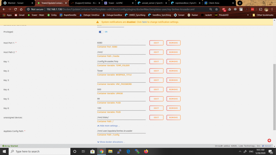Image resolution: width=276 pixels, height=155 pixels.
Task: Click the zoom magnifier icon in address bar
Action: pyautogui.click(x=211, y=9)
